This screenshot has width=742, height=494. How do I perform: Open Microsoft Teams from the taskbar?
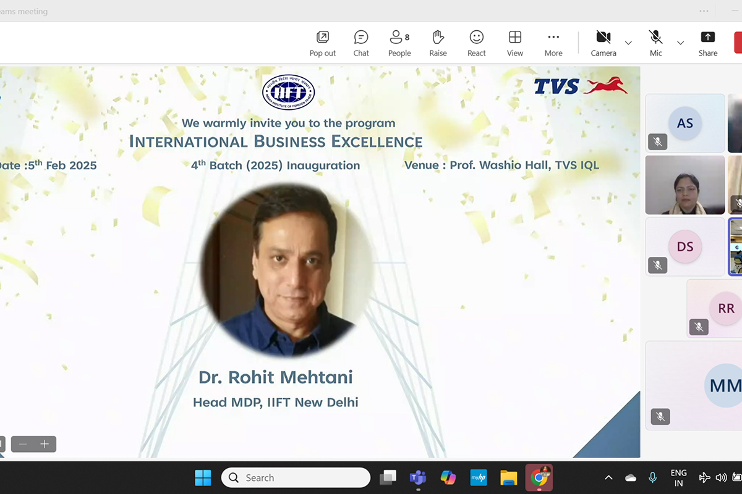(418, 477)
